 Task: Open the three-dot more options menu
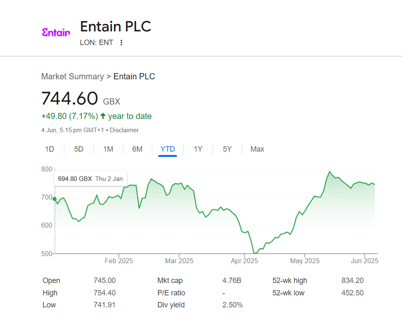pyautogui.click(x=121, y=43)
